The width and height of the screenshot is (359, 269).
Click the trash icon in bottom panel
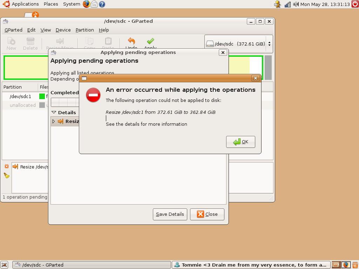355,265
